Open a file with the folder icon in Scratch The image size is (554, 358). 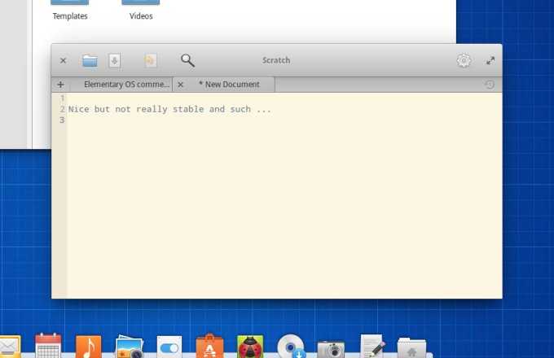90,61
